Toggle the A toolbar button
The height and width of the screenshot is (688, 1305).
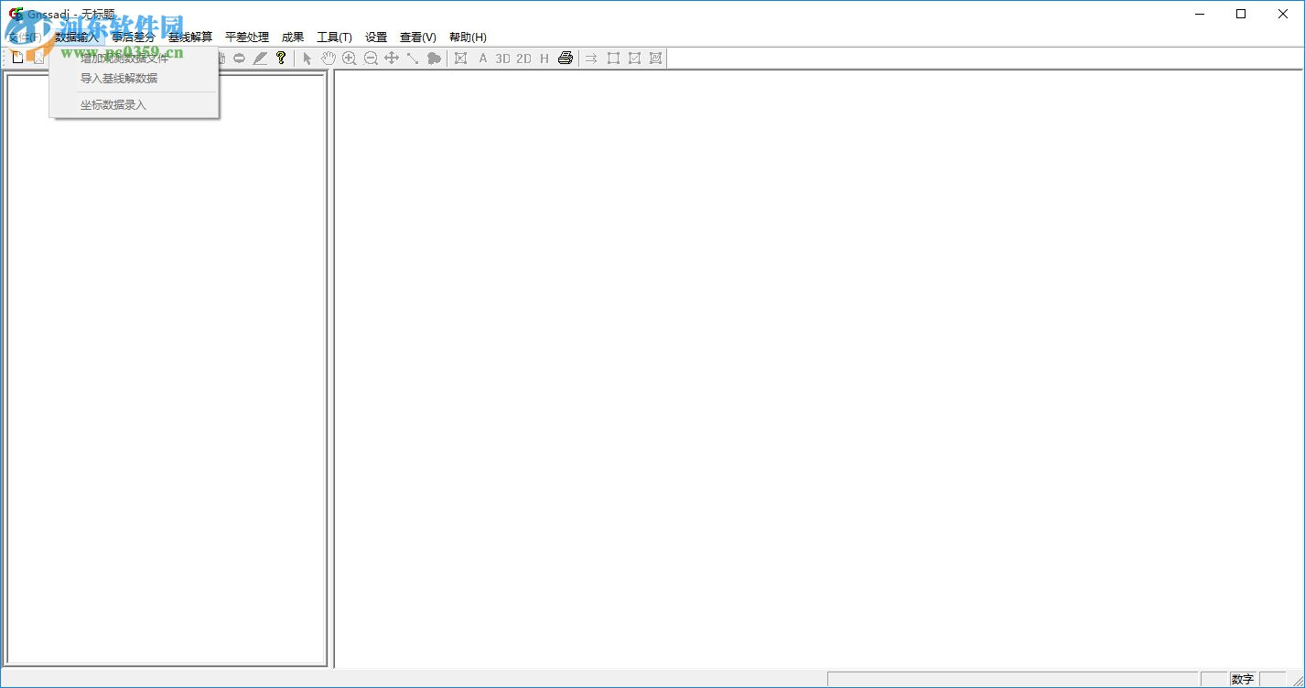coord(483,59)
